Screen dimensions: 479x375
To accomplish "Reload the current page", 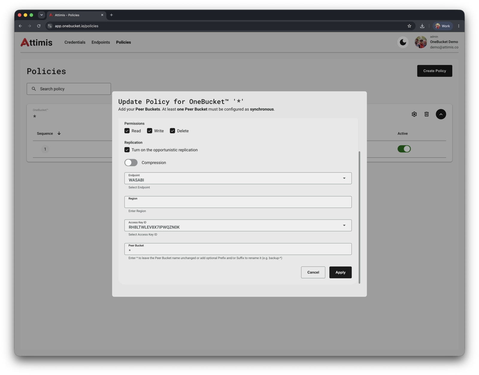I will (x=39, y=26).
